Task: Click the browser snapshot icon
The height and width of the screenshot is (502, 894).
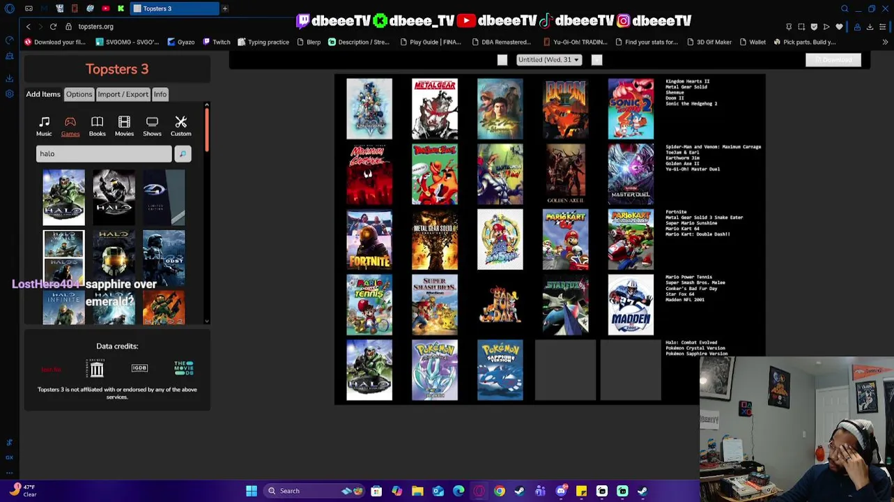Action: [801, 26]
